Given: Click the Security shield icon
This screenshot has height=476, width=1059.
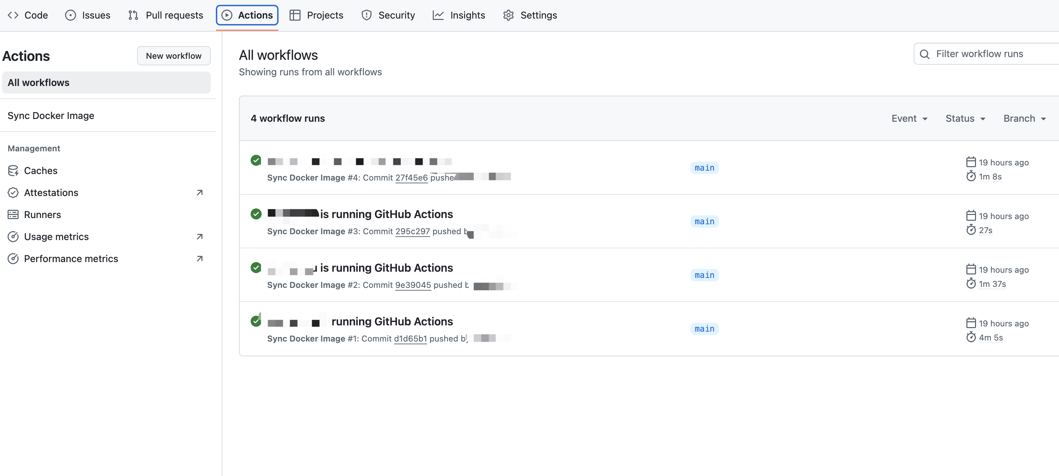Looking at the screenshot, I should pos(366,15).
